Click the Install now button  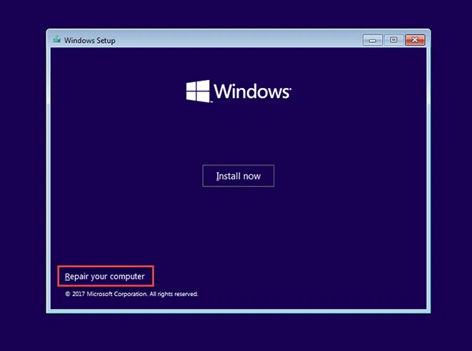tap(238, 176)
